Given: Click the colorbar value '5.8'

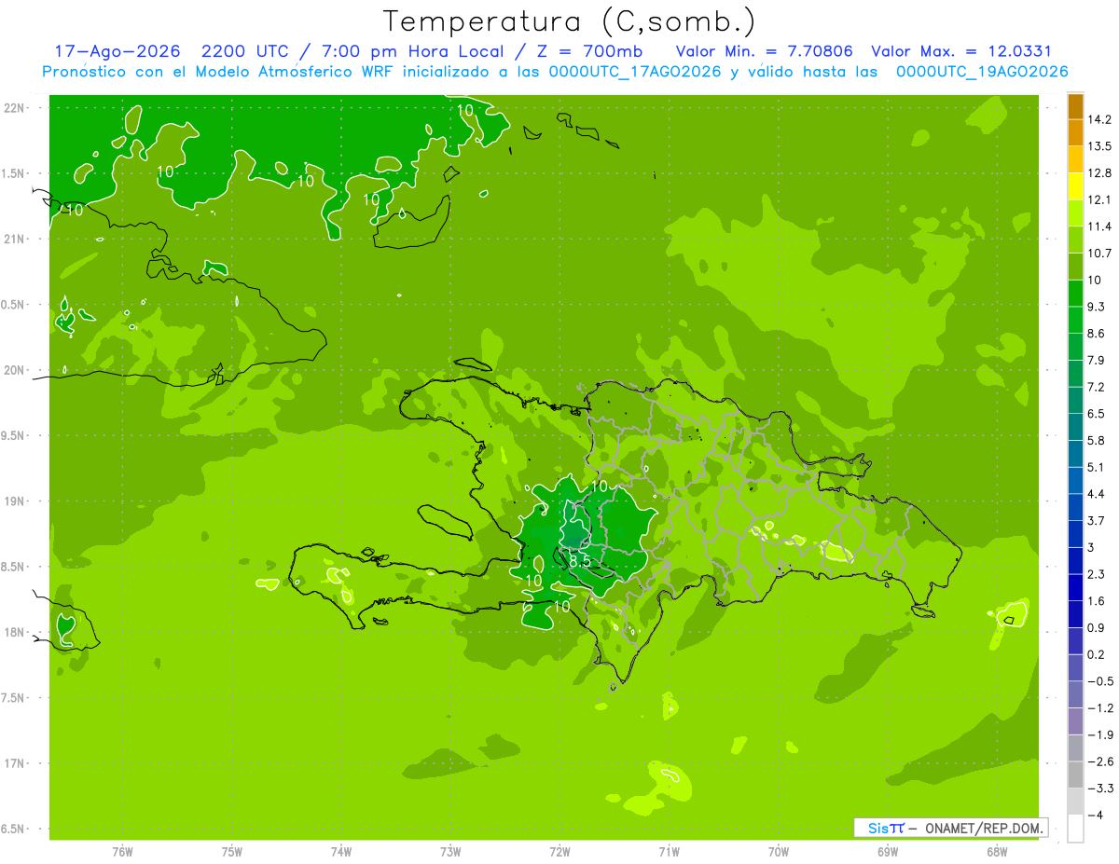Looking at the screenshot, I should tap(1097, 440).
